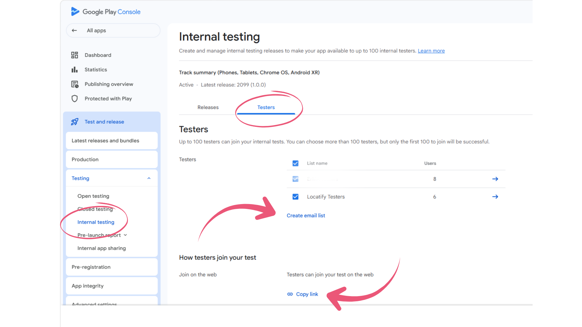The width and height of the screenshot is (582, 327).
Task: Click the user count 6
Action: [435, 197]
